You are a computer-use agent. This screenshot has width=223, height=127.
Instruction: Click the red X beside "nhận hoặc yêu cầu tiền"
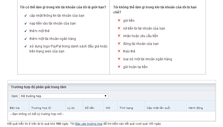tap(119, 36)
